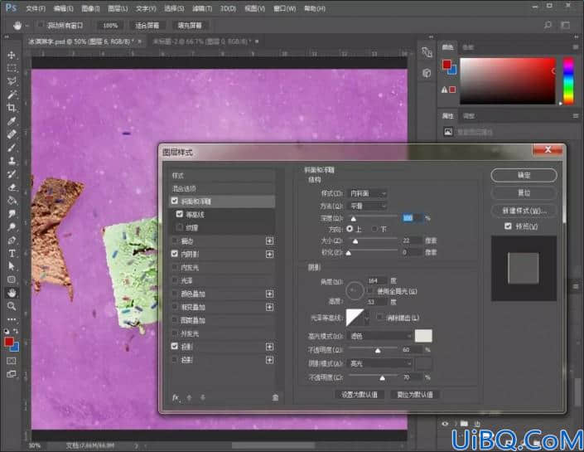Select the Crop tool
Viewport: 584px width, 452px height.
(12, 108)
